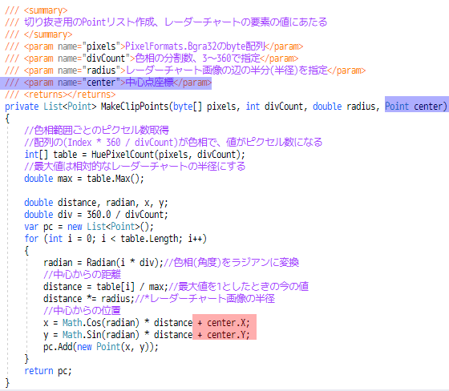Click the int divCount parameter in the signature
Viewport: 449px width, 391px height.
[x=276, y=107]
